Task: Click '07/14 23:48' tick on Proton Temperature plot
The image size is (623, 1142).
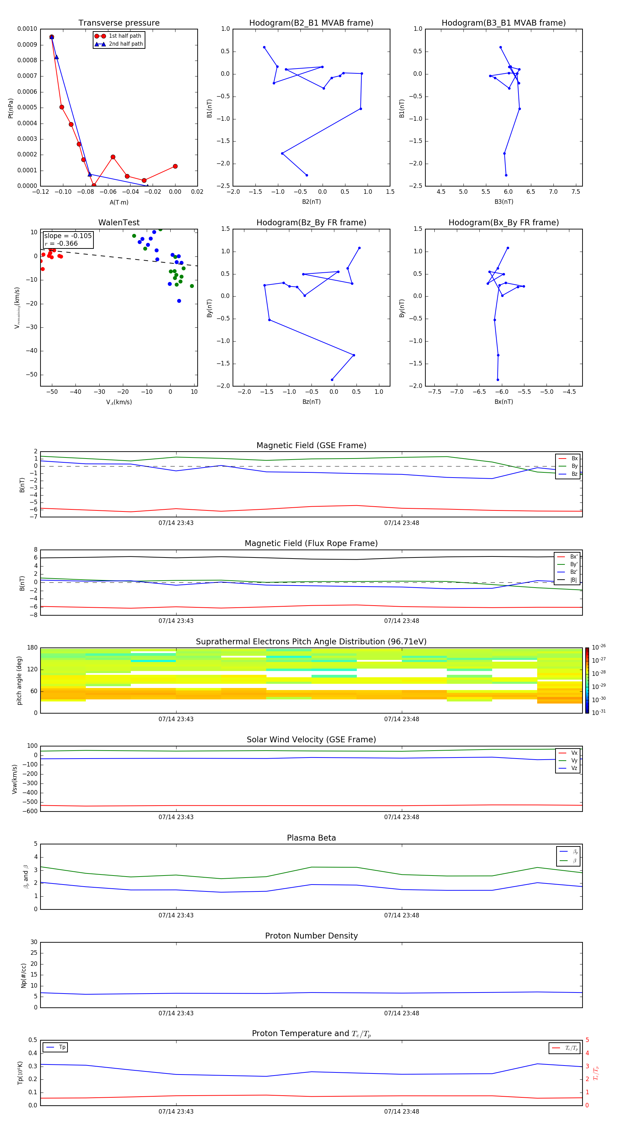Action: coord(402,1112)
